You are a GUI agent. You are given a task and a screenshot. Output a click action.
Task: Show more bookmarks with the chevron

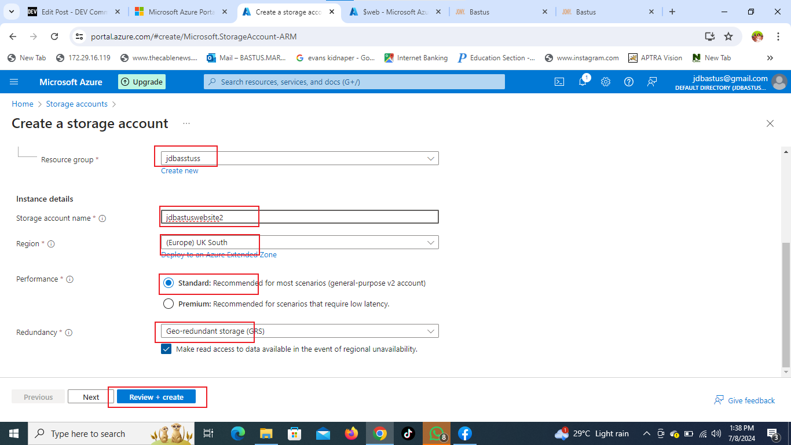(x=770, y=58)
